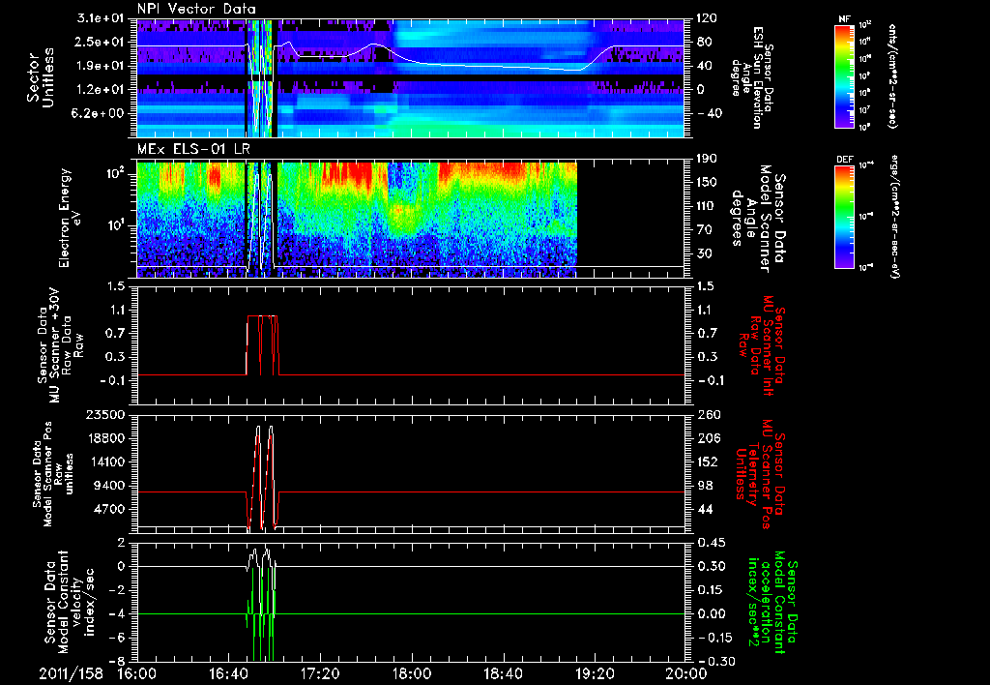990x685 pixels.
Task: Click the '3.1e+01' sector axis tick
Action: point(101,18)
